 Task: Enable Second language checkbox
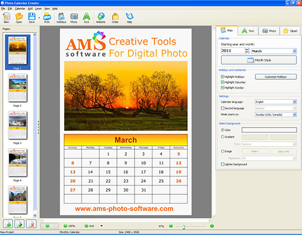(x=222, y=108)
